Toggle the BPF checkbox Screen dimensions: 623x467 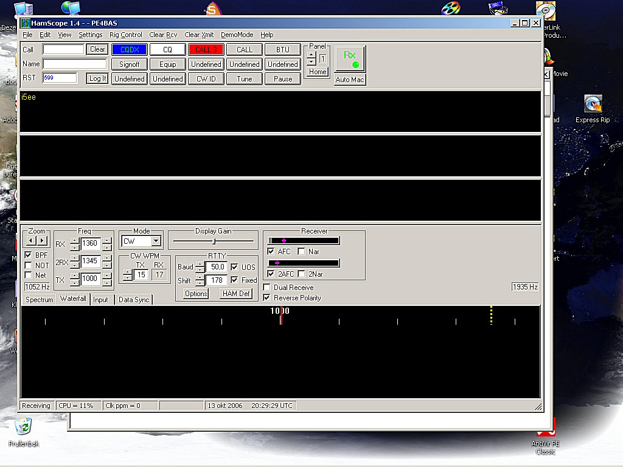pos(28,255)
